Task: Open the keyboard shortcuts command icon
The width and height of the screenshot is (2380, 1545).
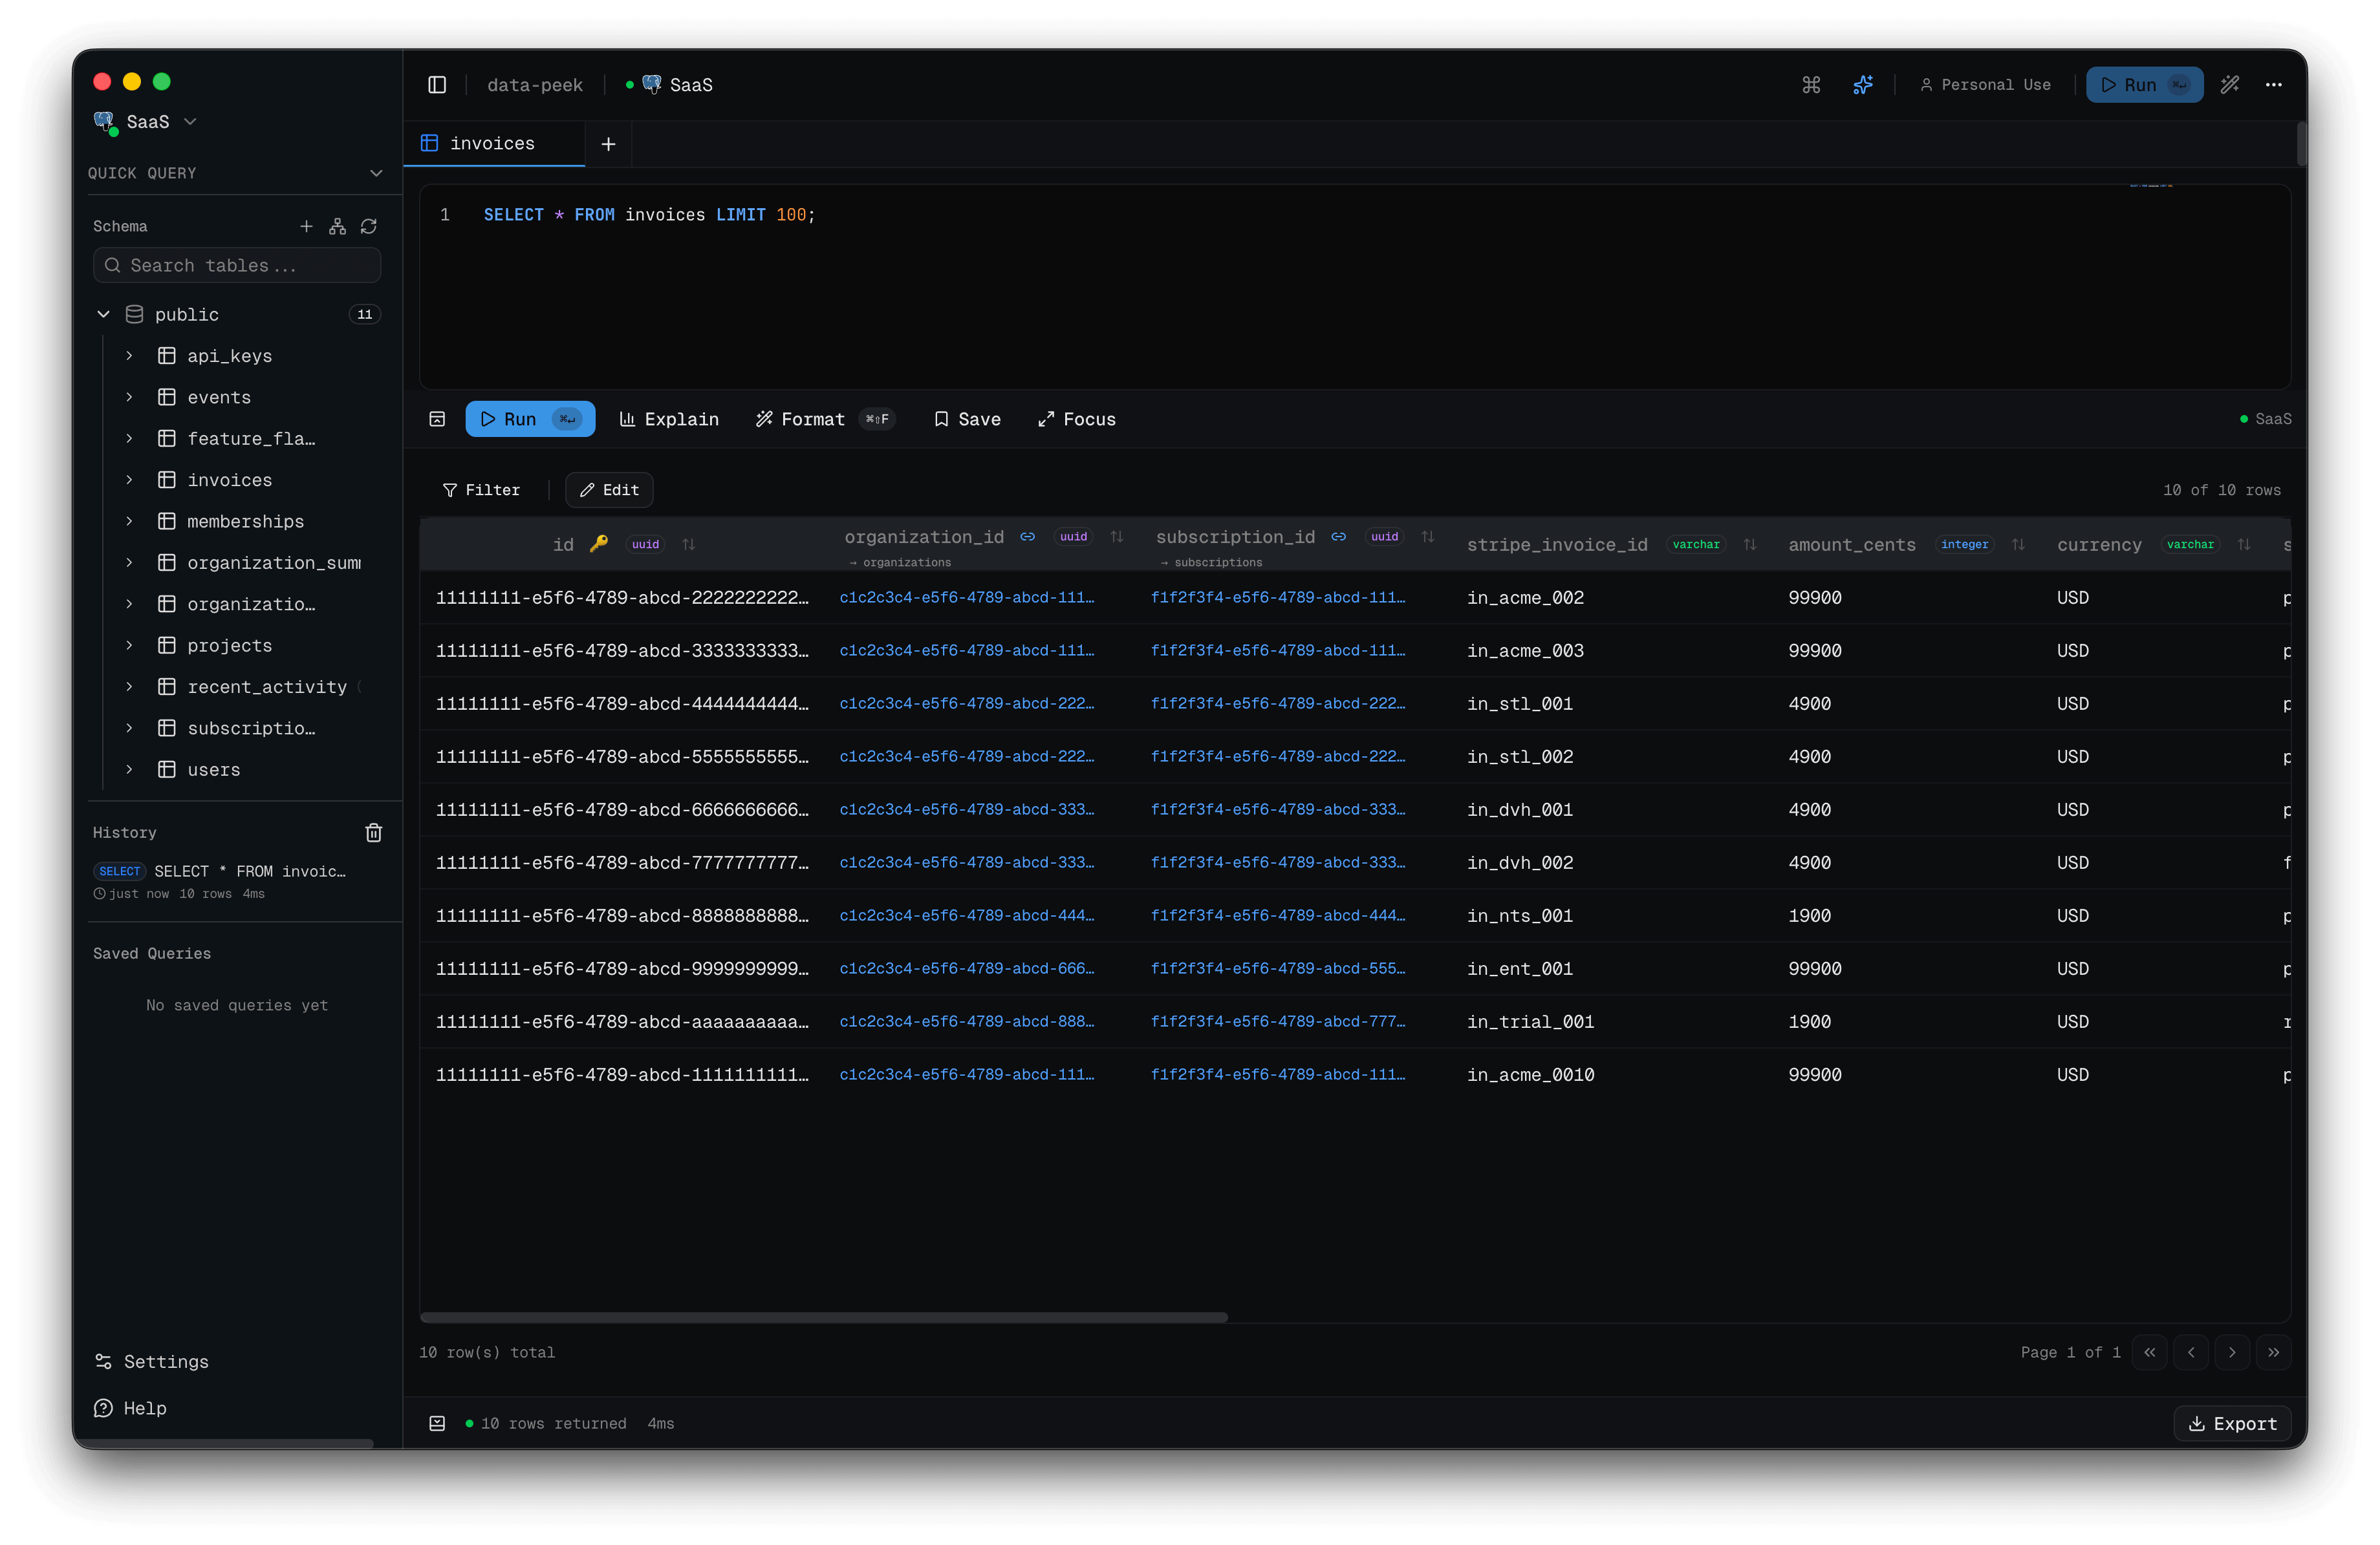Action: click(x=1812, y=85)
